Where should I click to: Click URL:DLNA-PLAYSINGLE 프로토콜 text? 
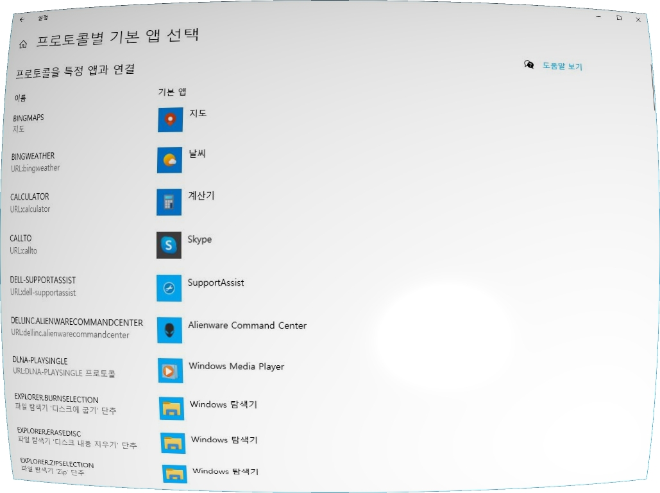(x=64, y=372)
